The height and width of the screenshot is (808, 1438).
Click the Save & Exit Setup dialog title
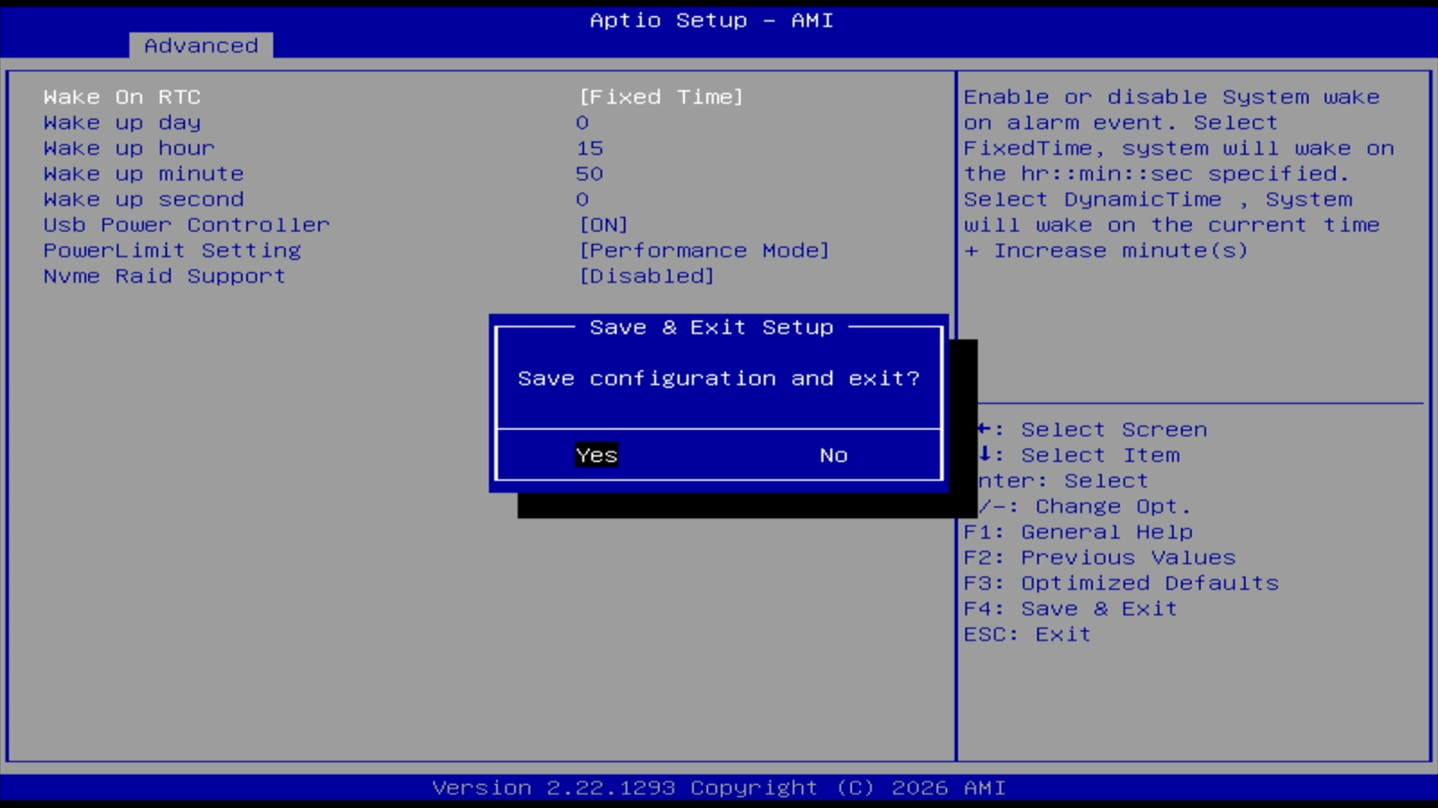[x=711, y=327]
